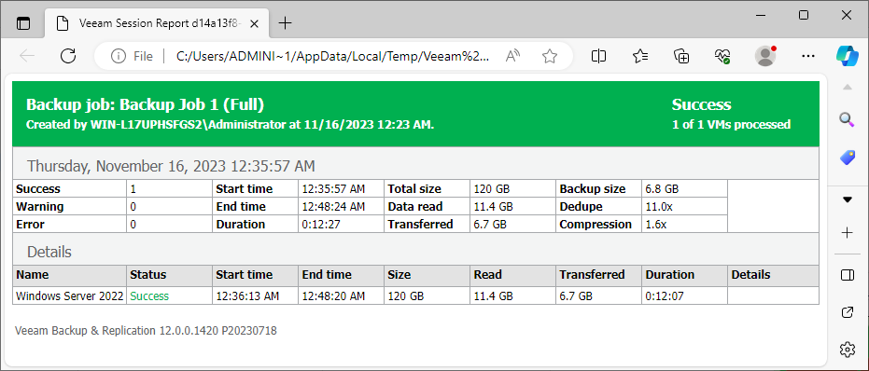Image resolution: width=869 pixels, height=371 pixels.
Task: Reload the page with refresh icon
Action: tap(67, 55)
